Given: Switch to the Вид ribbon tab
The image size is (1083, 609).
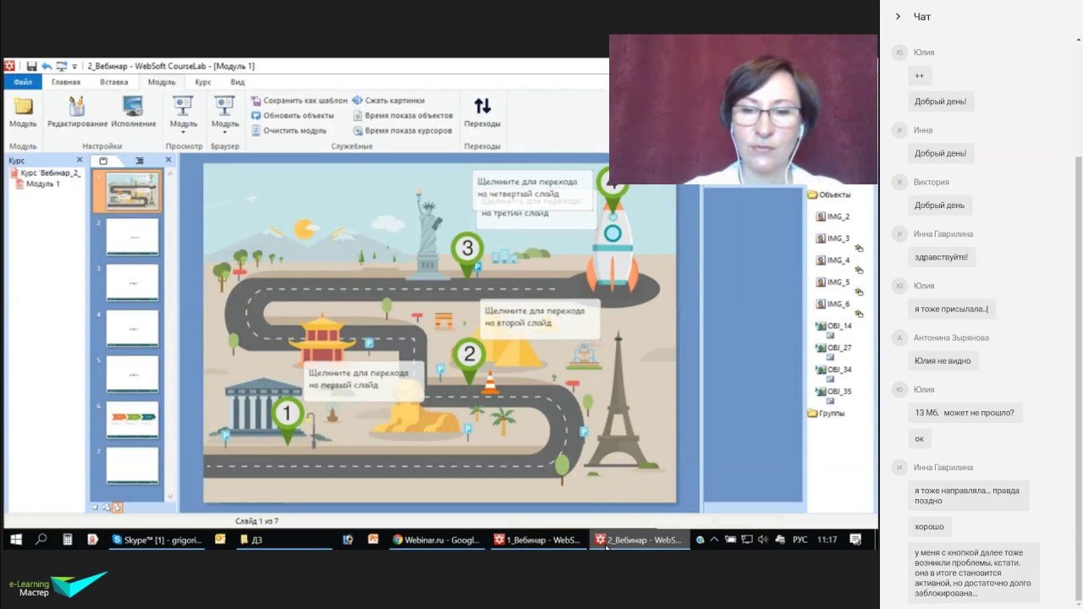Looking at the screenshot, I should 238,82.
